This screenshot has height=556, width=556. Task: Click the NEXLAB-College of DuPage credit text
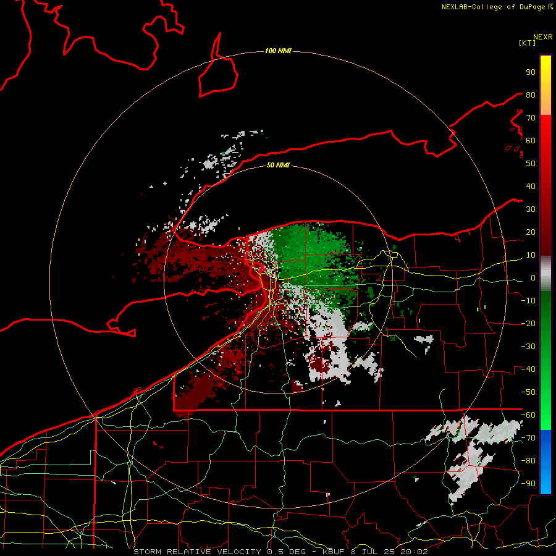click(x=494, y=7)
